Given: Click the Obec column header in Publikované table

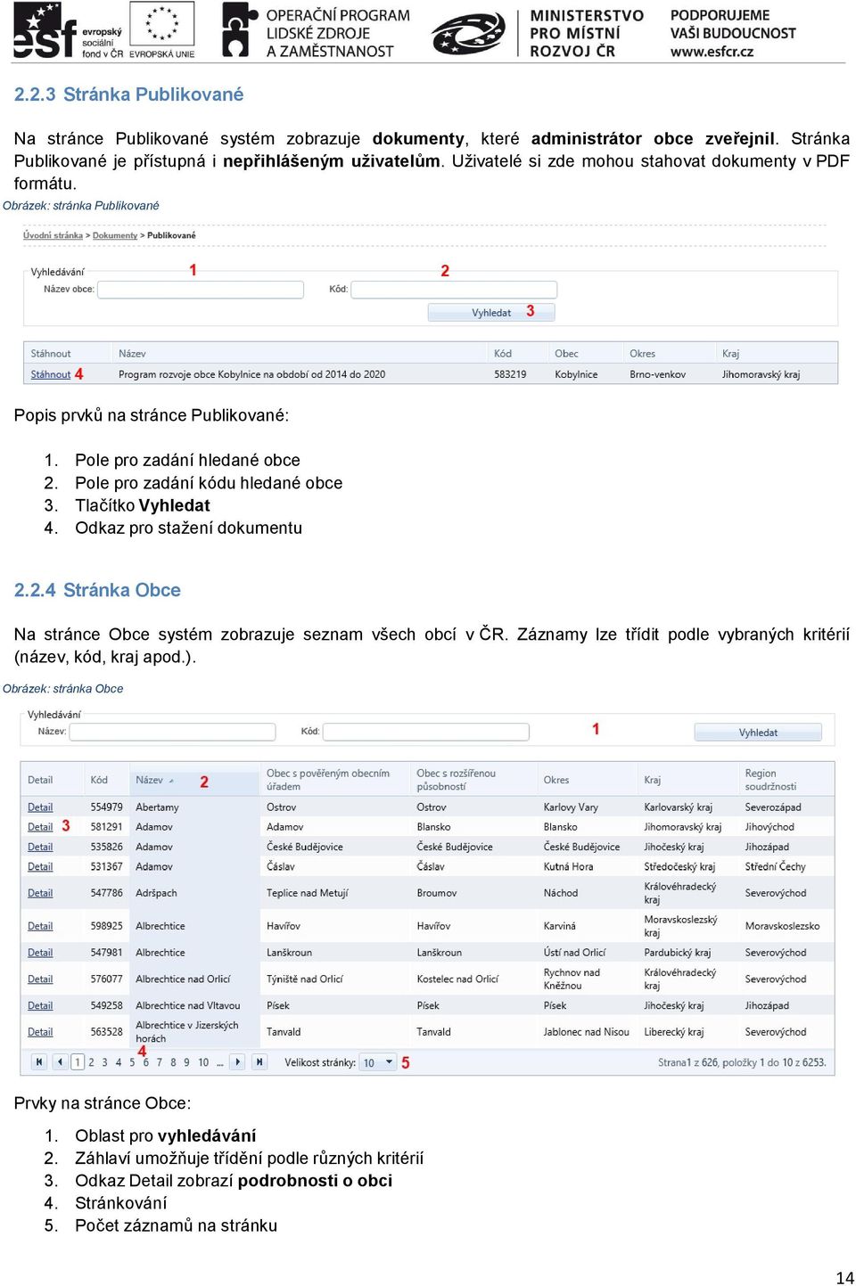Looking at the screenshot, I should pyautogui.click(x=566, y=354).
